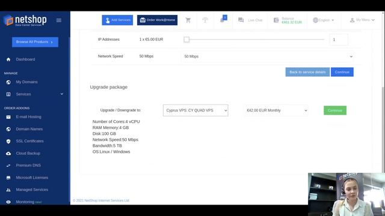This screenshot has width=385, height=216.
Task: Click the Live Chat link
Action: tap(255, 20)
